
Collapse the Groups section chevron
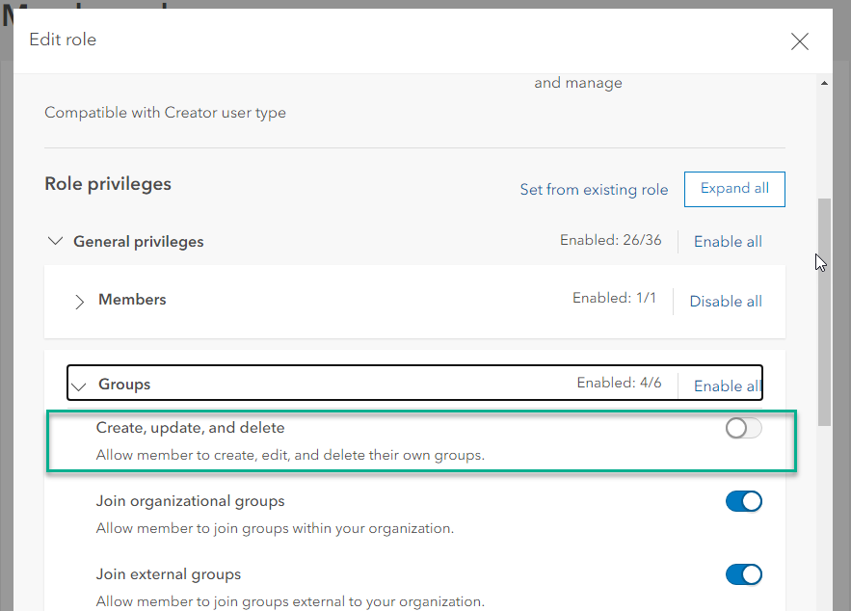click(79, 385)
